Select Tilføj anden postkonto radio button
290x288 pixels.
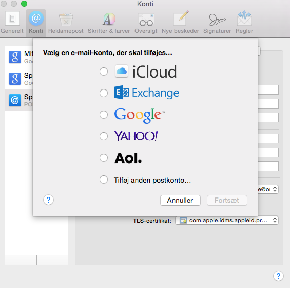104,179
